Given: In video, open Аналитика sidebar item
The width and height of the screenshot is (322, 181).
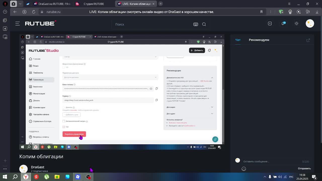Looking at the screenshot, I should click(x=38, y=86).
